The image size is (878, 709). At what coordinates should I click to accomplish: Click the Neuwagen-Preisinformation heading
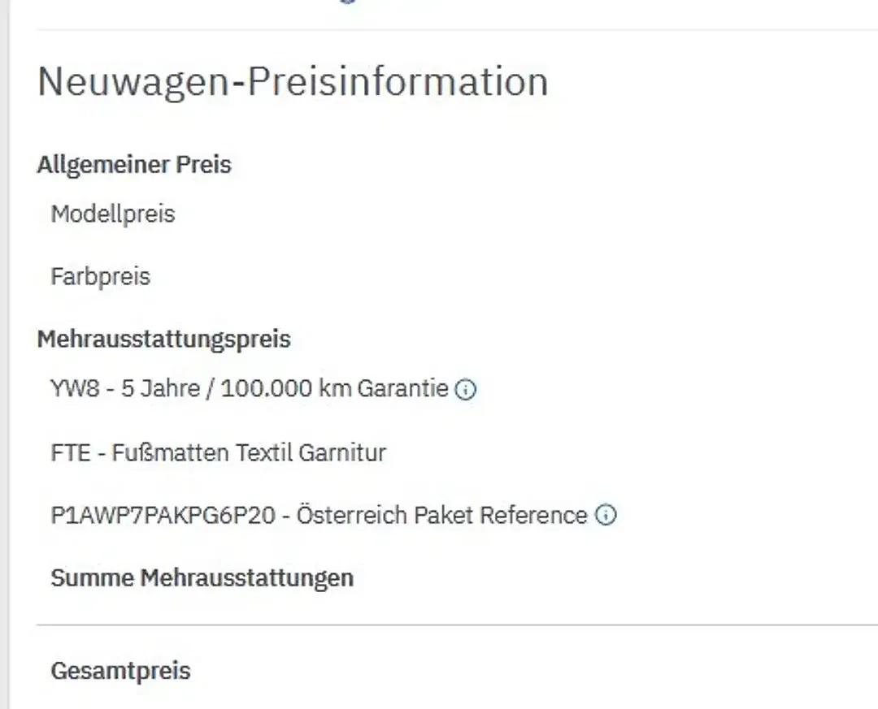click(x=293, y=82)
